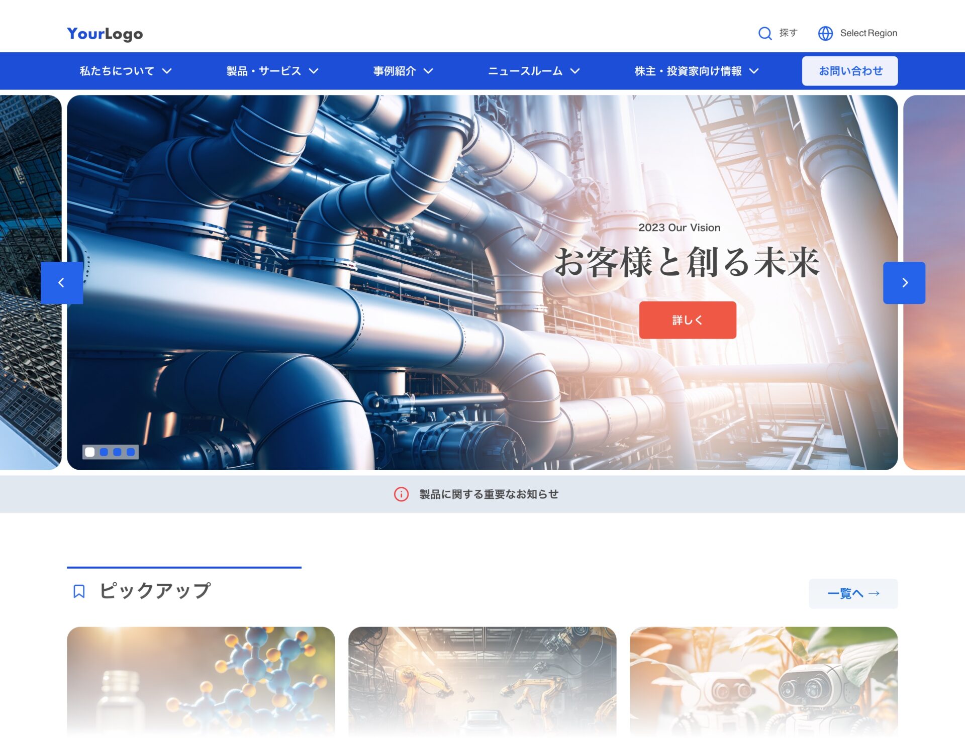Image resolution: width=965 pixels, height=738 pixels.
Task: Open search via the magnifier icon
Action: click(765, 33)
